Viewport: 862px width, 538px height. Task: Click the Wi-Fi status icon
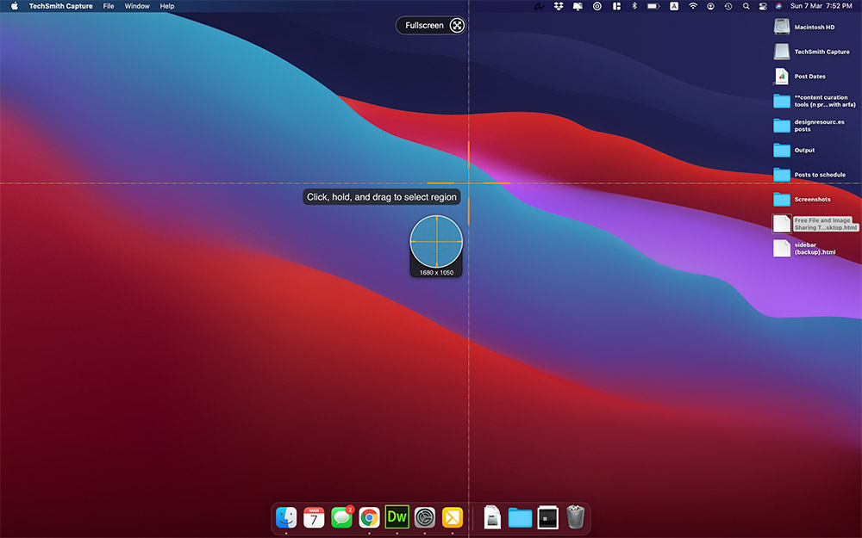coord(693,6)
